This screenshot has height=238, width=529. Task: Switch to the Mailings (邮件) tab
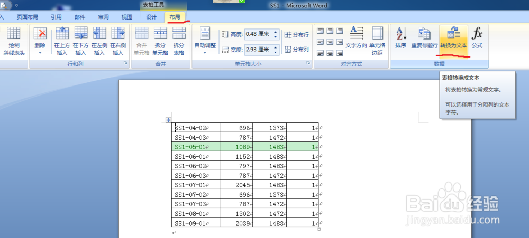click(80, 17)
